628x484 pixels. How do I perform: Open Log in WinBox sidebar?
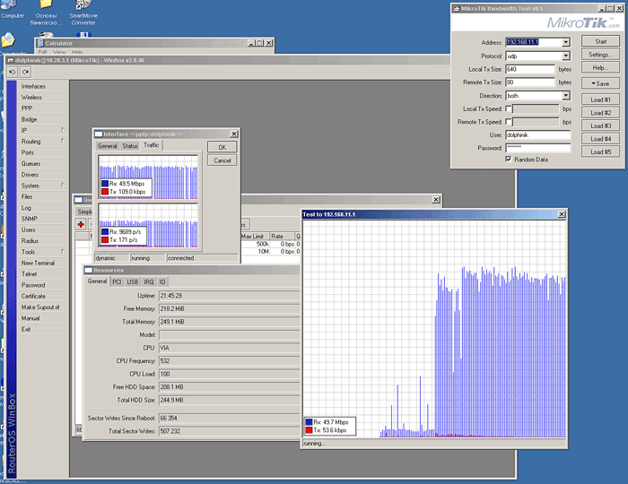pos(42,208)
